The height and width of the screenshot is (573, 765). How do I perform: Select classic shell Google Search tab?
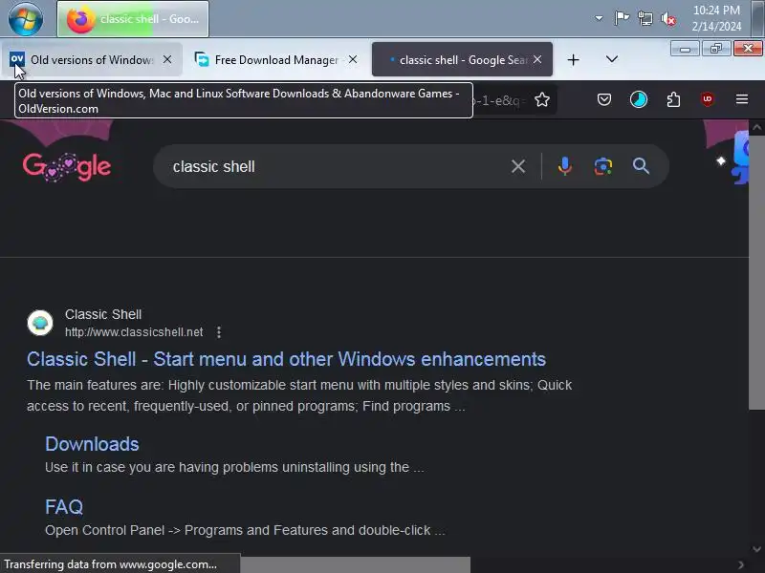(x=462, y=59)
